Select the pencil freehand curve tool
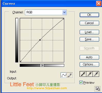Viewport: 102px width, 93px height. 70,75
